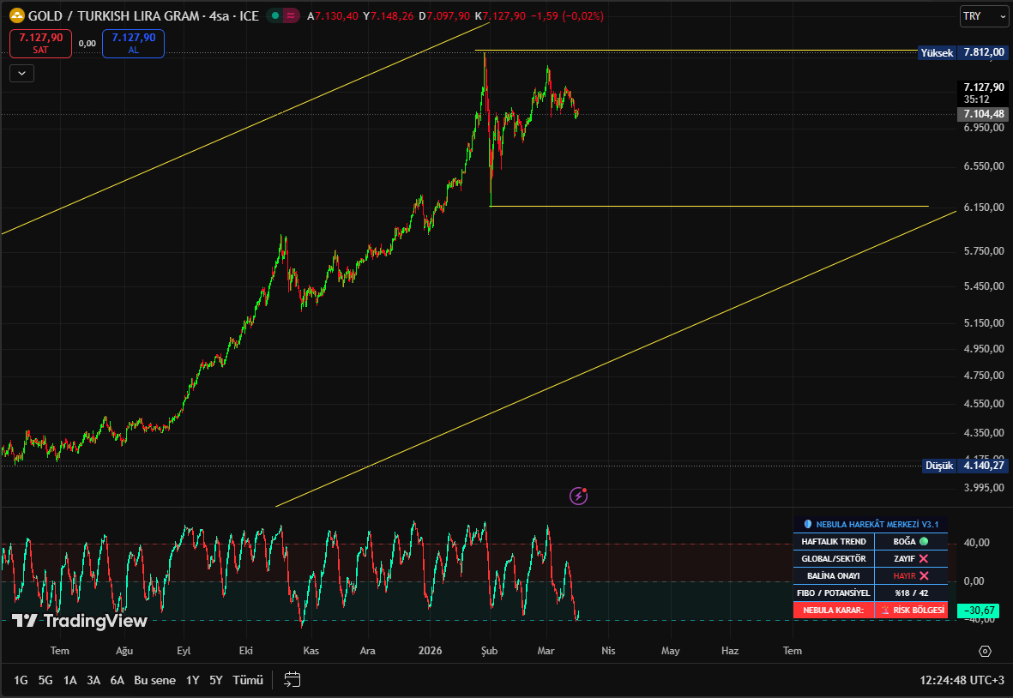Viewport: 1013px width, 698px height.
Task: Select the 1A time range
Action: tap(69, 680)
